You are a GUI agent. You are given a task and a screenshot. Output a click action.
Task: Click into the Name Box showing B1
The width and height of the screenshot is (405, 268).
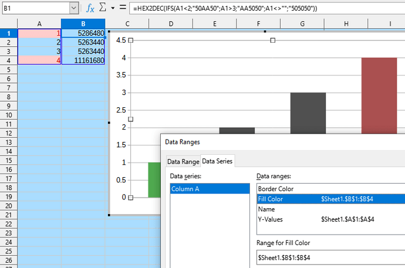coord(36,8)
